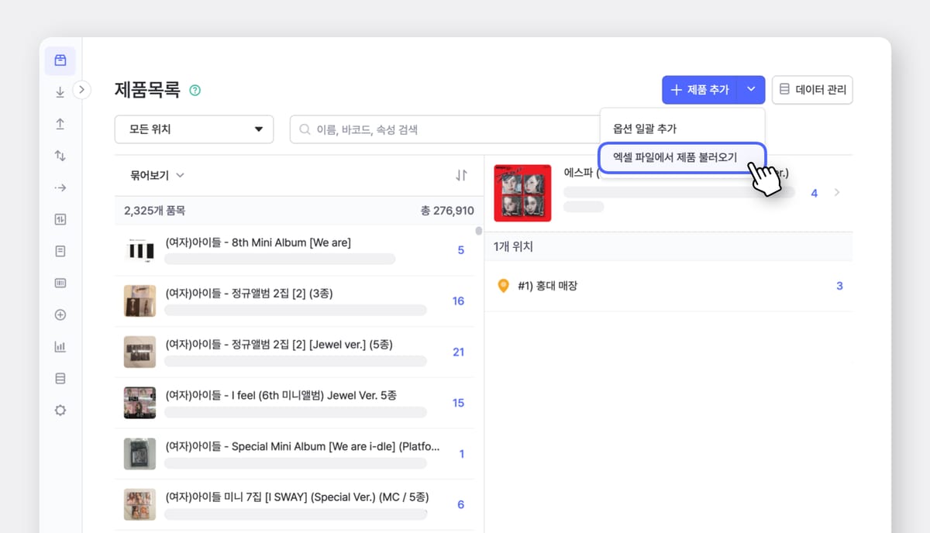
Task: Open the settings gear in the sidebar
Action: pyautogui.click(x=60, y=410)
